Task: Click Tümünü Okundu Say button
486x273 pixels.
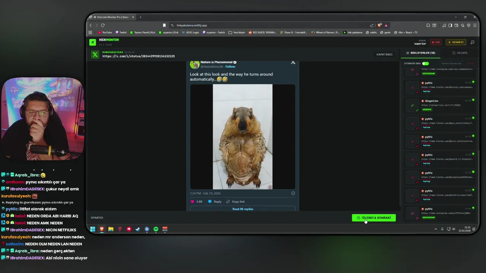Action: pyautogui.click(x=451, y=64)
